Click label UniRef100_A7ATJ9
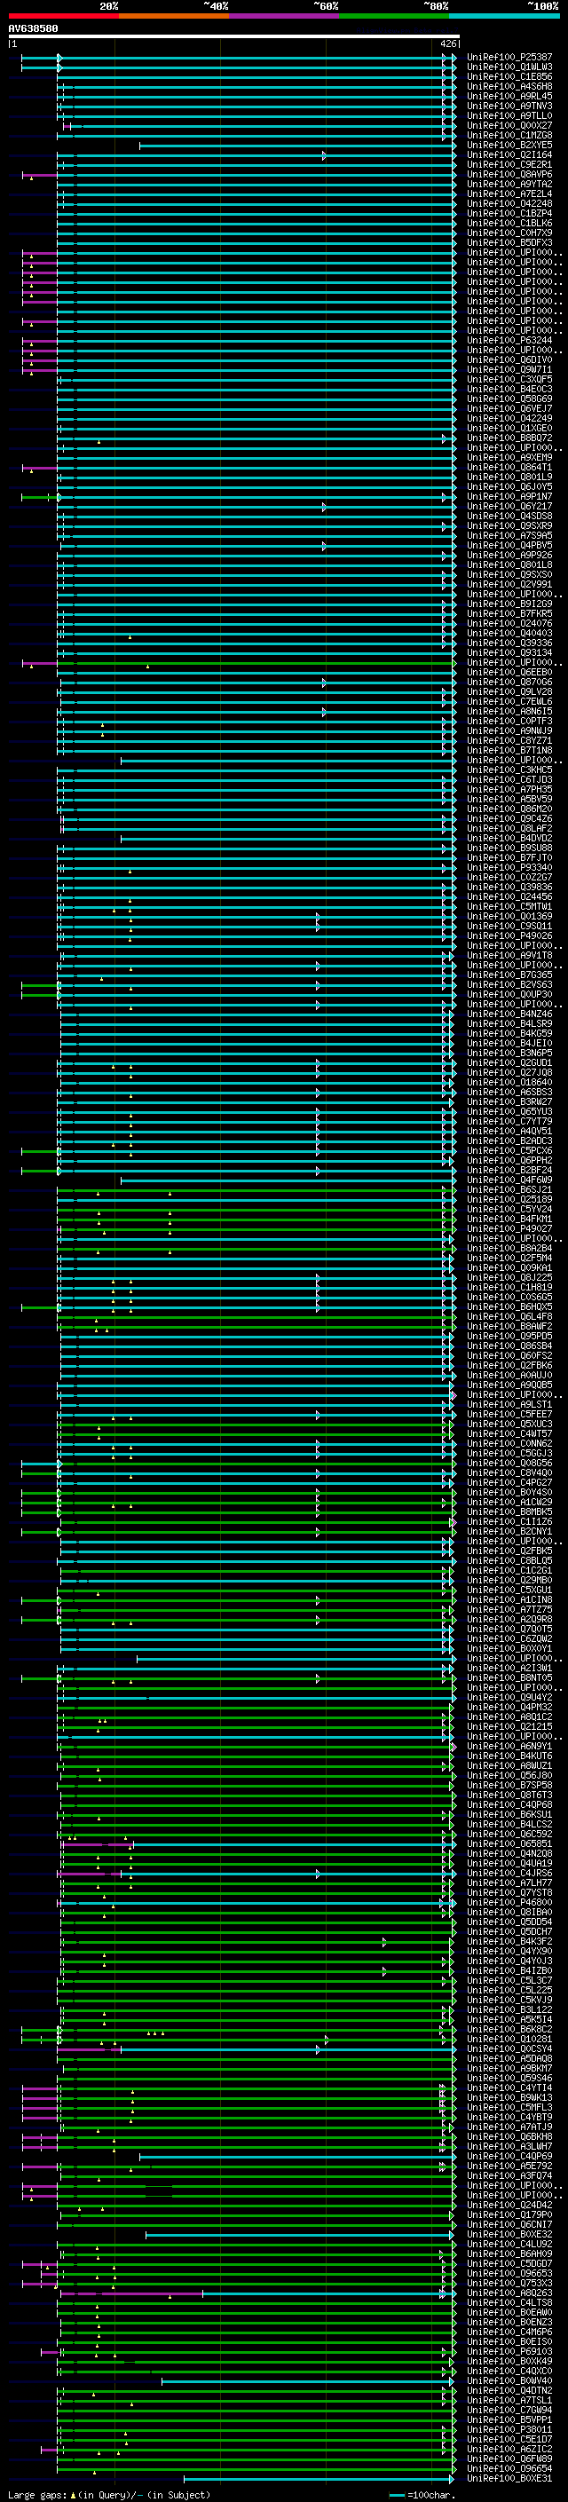Viewport: 568px width, 2502px height. (x=509, y=2126)
